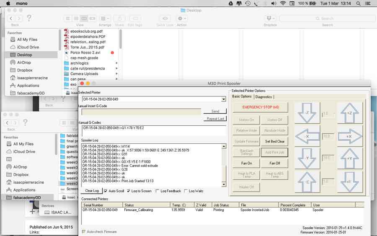Select cap mesh.gcode file in Finder
This screenshot has height=236, width=377.
[84, 58]
